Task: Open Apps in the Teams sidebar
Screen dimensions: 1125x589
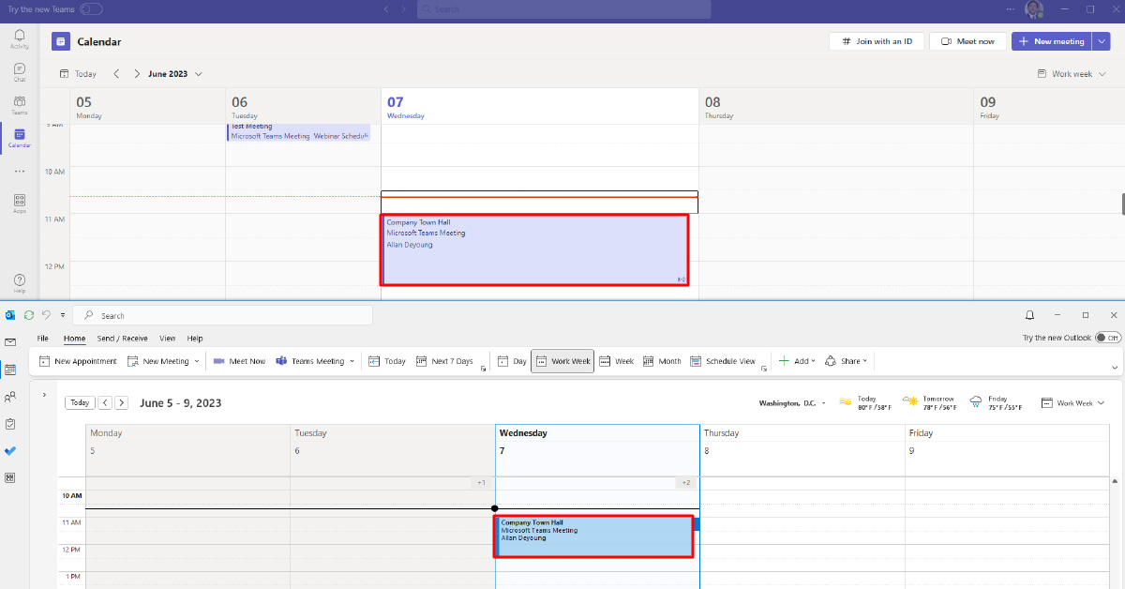Action: 20,204
